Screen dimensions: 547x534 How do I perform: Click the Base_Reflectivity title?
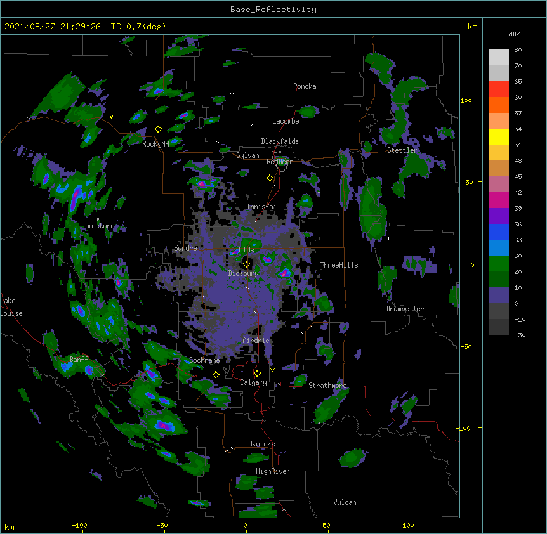coord(273,10)
